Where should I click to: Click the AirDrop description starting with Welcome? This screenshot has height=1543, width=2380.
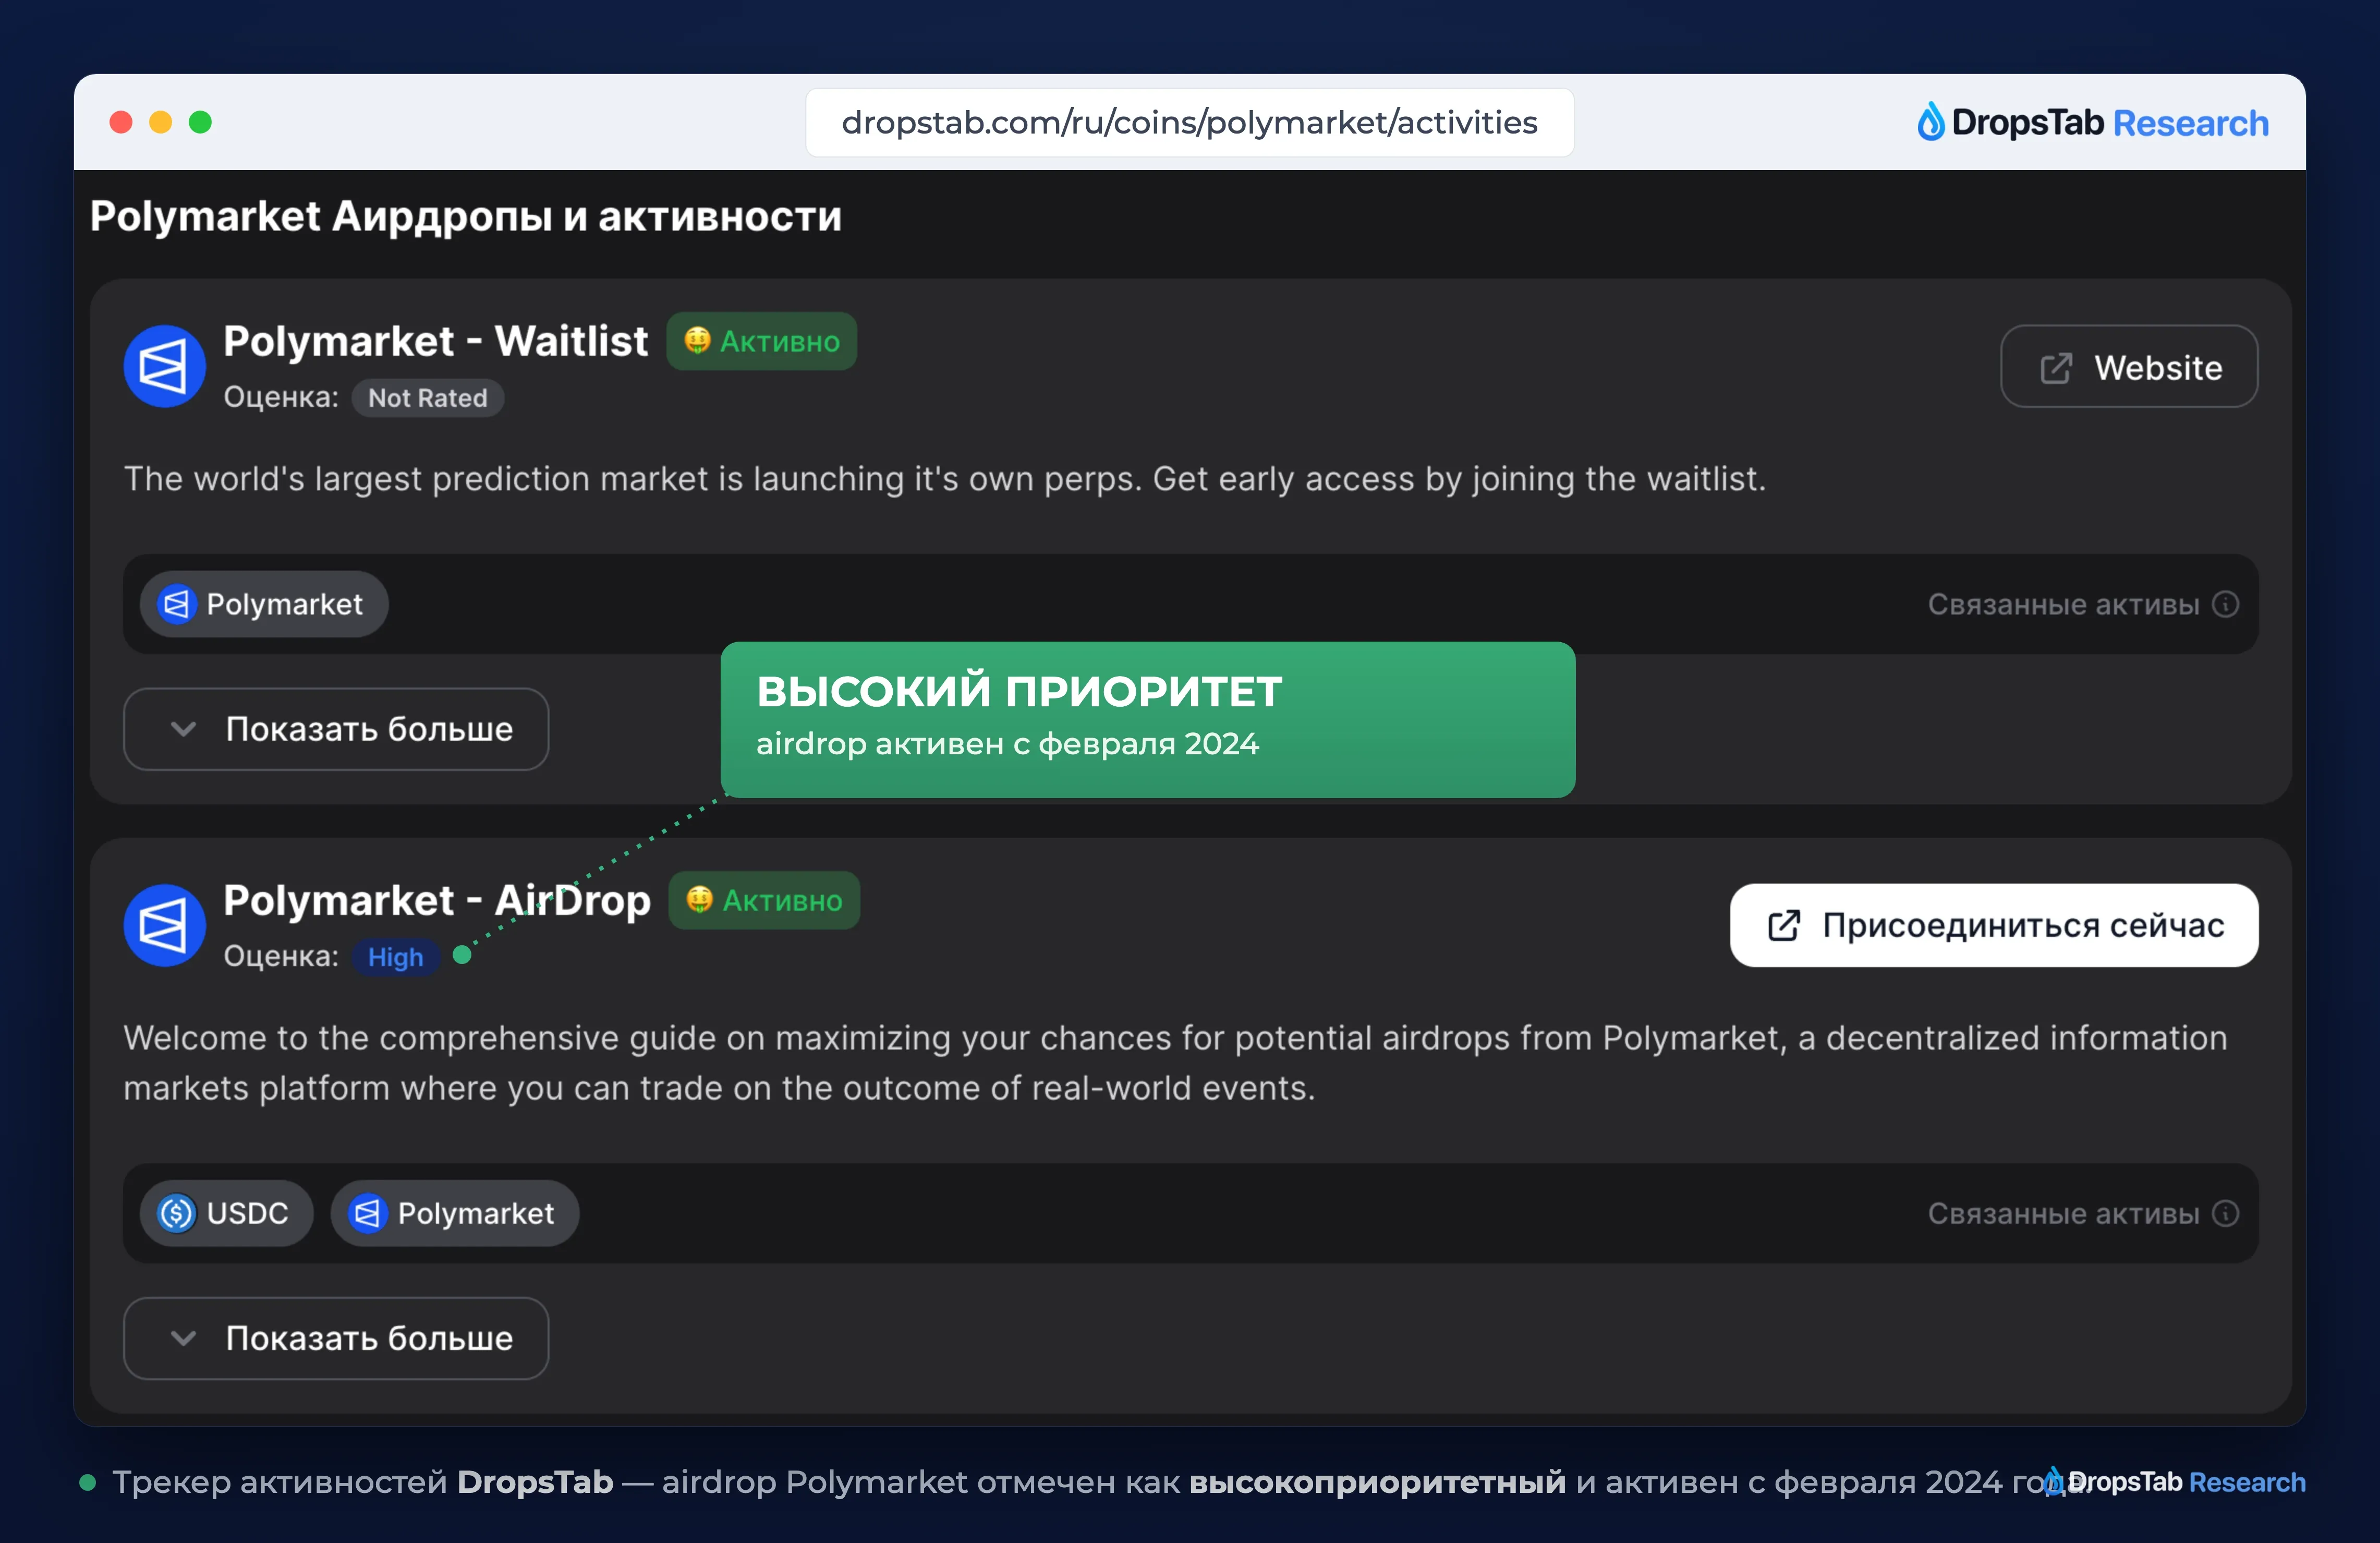pos(1176,1062)
